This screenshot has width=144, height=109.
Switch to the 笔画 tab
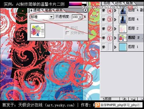coord(48,10)
